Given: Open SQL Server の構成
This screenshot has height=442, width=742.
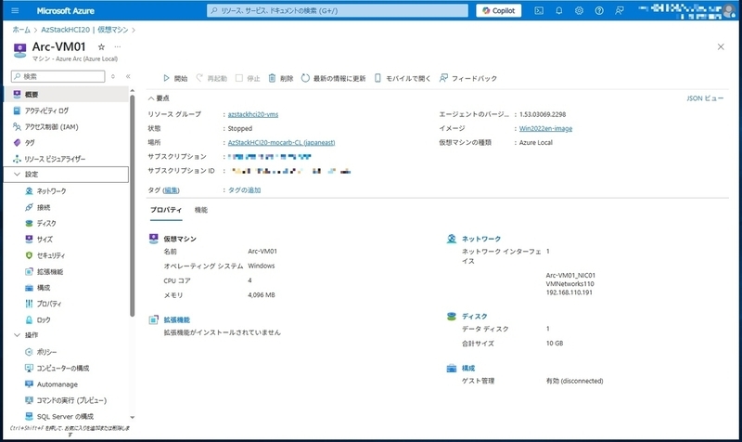Looking at the screenshot, I should (66, 416).
